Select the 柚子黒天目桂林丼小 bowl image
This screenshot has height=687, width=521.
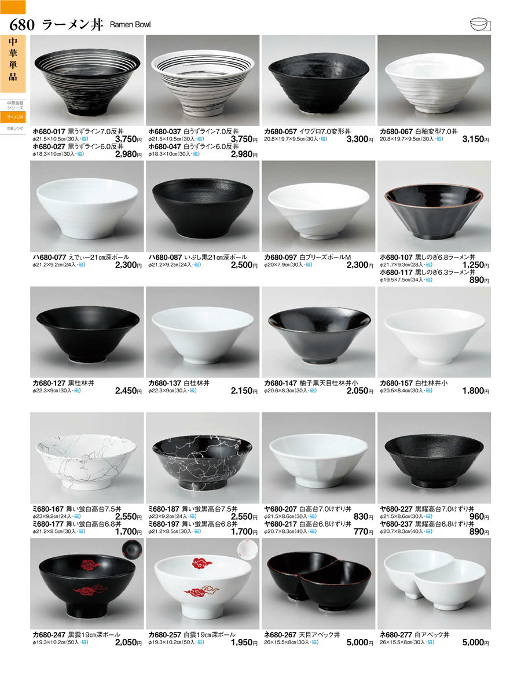coord(318,332)
